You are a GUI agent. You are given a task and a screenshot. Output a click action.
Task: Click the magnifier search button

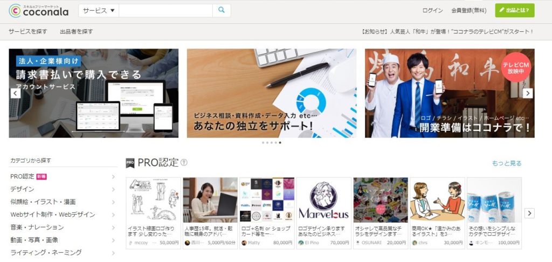tap(222, 11)
